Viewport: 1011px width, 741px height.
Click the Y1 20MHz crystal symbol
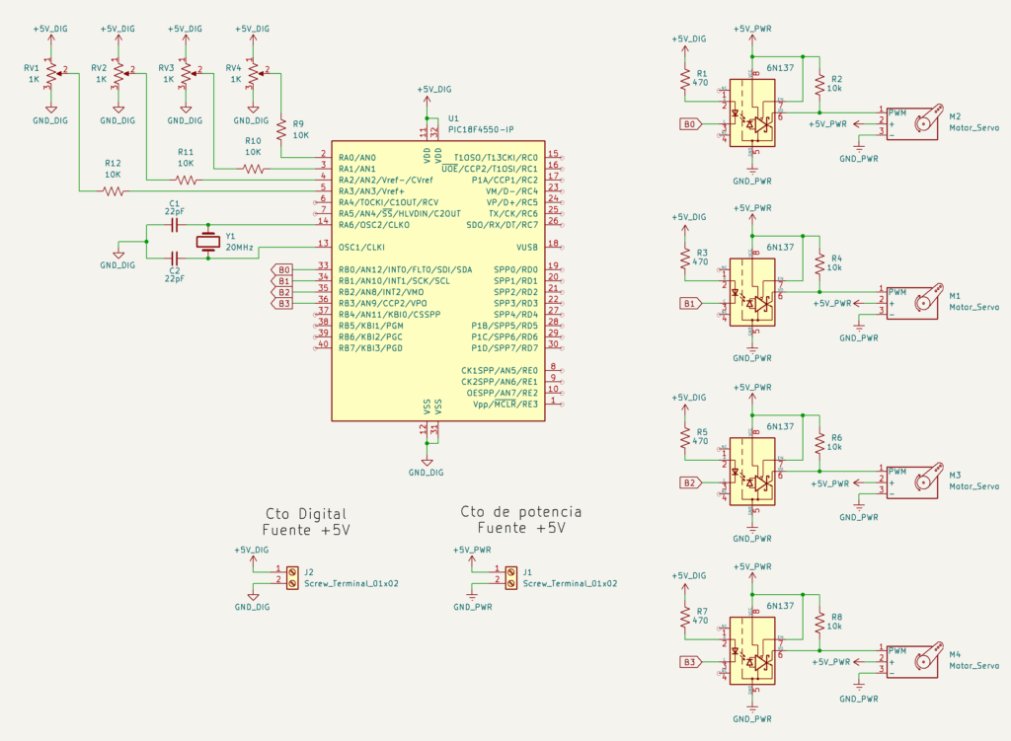[207, 242]
